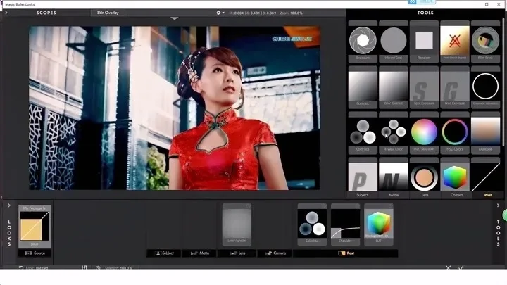Switch to Lens tab in Tools panel
This screenshot has height=285, width=507.
click(425, 195)
